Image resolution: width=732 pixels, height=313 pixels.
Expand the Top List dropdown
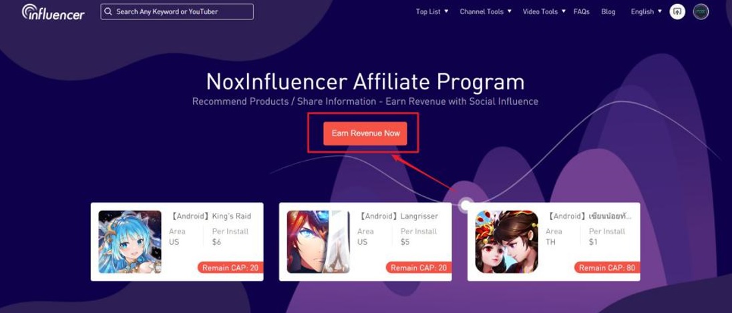point(432,11)
